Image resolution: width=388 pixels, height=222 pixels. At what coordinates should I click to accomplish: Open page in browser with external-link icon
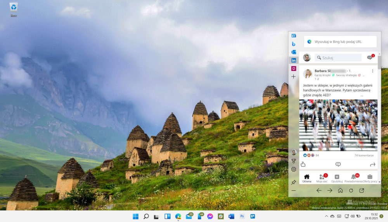(362, 190)
